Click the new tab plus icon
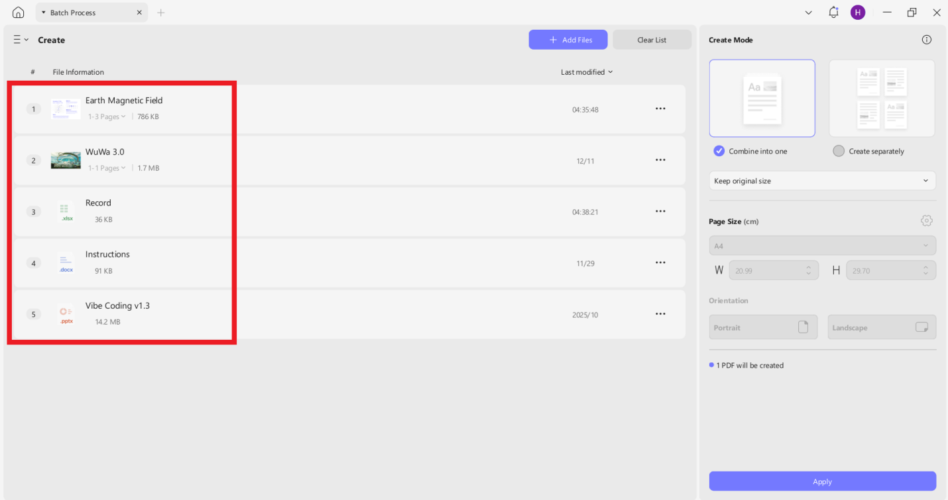Viewport: 948px width, 500px height. point(160,13)
